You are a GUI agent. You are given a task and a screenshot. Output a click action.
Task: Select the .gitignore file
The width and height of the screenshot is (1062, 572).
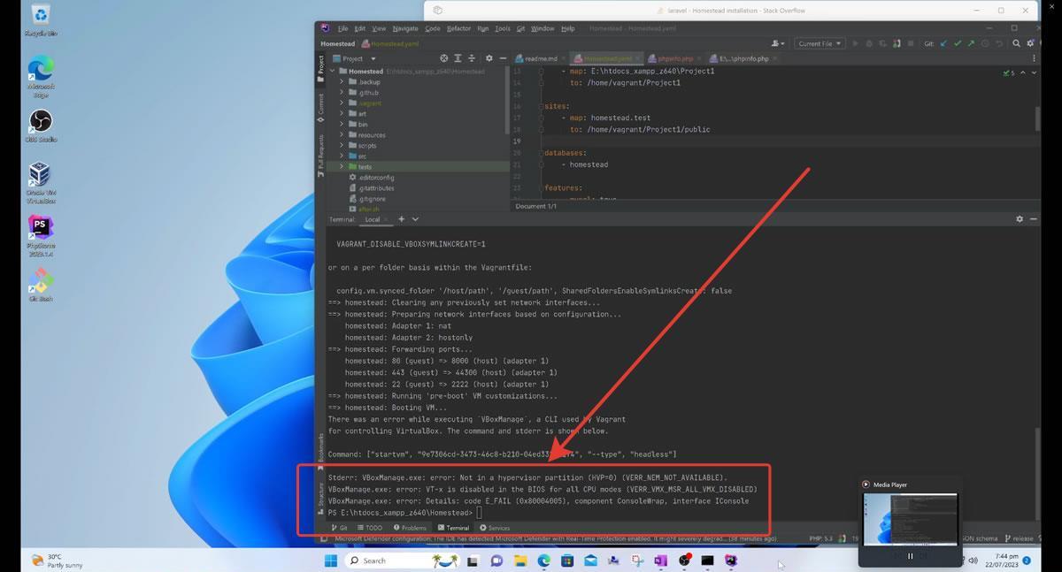point(372,199)
